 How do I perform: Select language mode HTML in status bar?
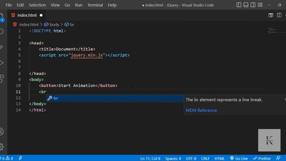coord(219,158)
